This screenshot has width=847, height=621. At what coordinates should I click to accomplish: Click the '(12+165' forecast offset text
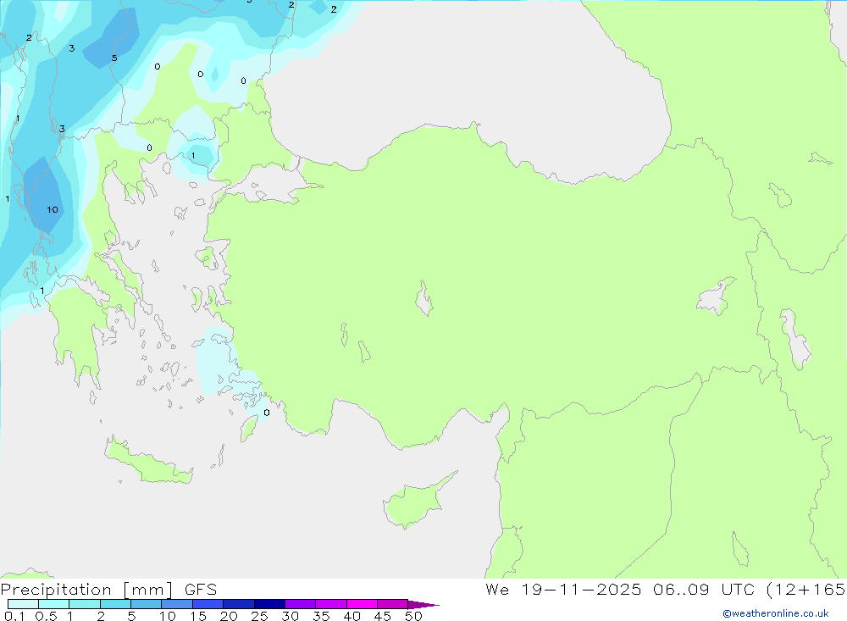click(x=805, y=590)
